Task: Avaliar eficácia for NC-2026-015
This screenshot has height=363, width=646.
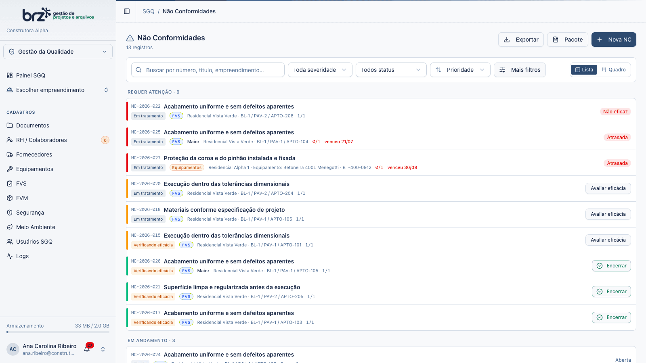Action: 608,240
